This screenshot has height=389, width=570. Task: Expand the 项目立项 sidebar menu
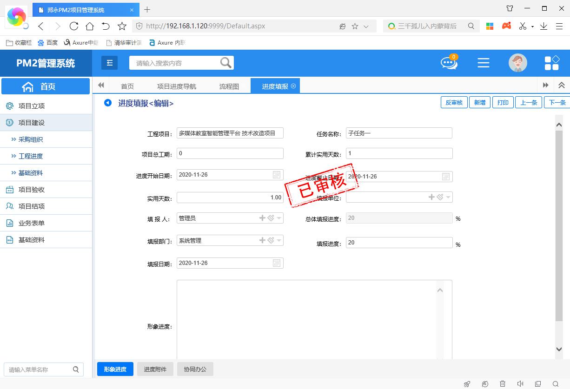click(32, 106)
